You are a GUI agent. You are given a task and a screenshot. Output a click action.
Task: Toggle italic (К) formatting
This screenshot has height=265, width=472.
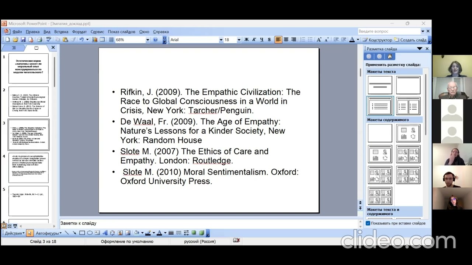(254, 40)
